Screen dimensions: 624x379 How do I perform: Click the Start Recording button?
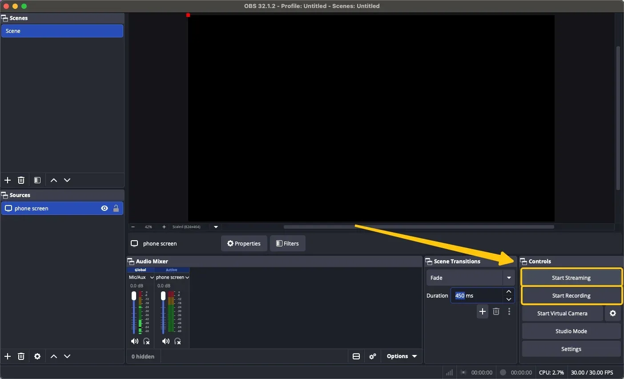tap(572, 295)
